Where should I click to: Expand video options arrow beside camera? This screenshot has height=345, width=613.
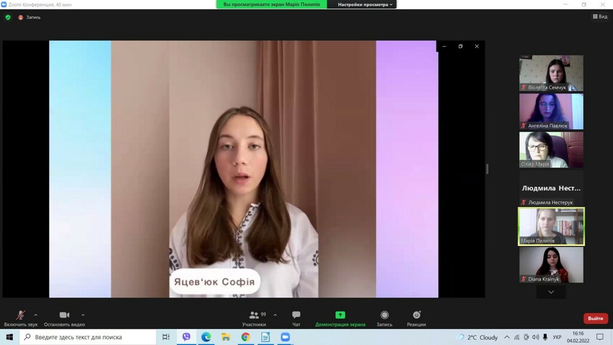(x=83, y=314)
